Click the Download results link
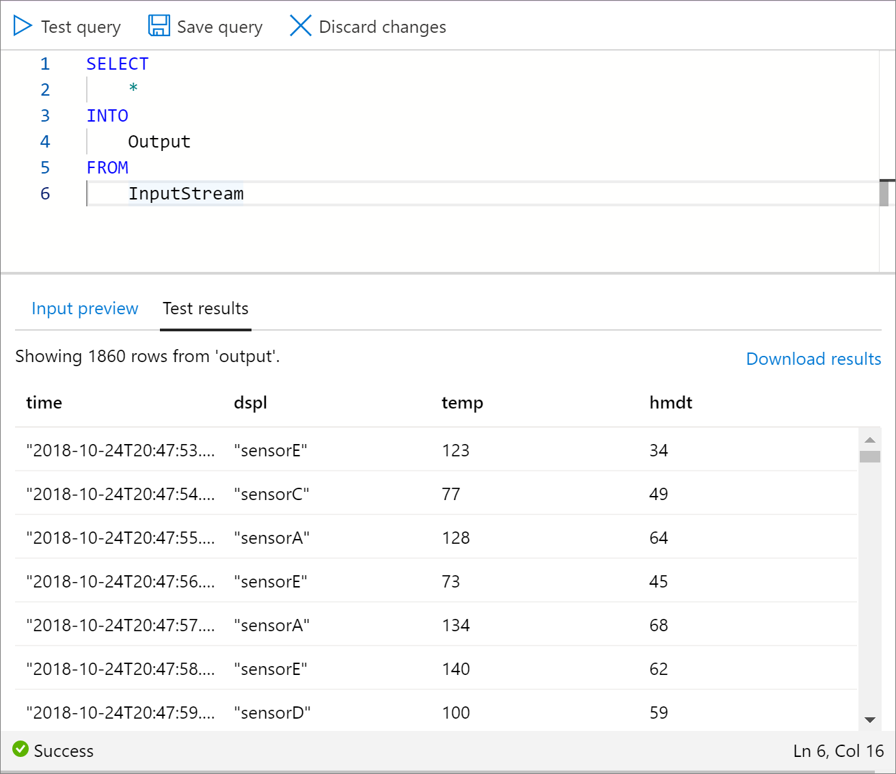 pyautogui.click(x=813, y=359)
